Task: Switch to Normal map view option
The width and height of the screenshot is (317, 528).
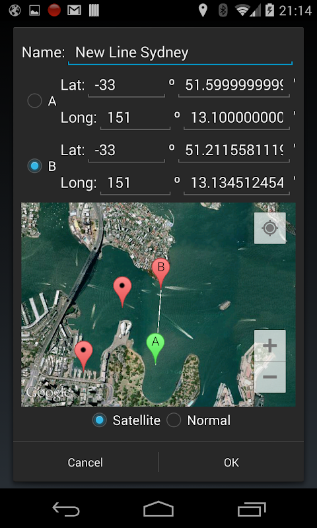Action: (199, 420)
